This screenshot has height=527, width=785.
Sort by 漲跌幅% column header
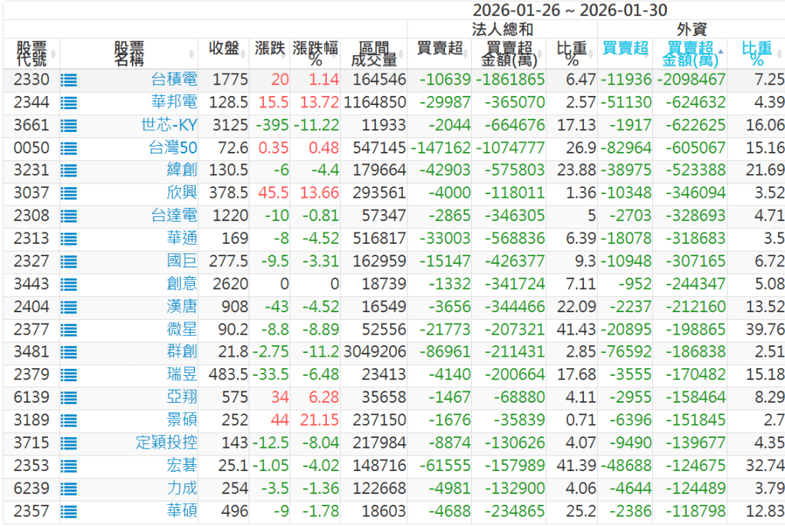315,54
